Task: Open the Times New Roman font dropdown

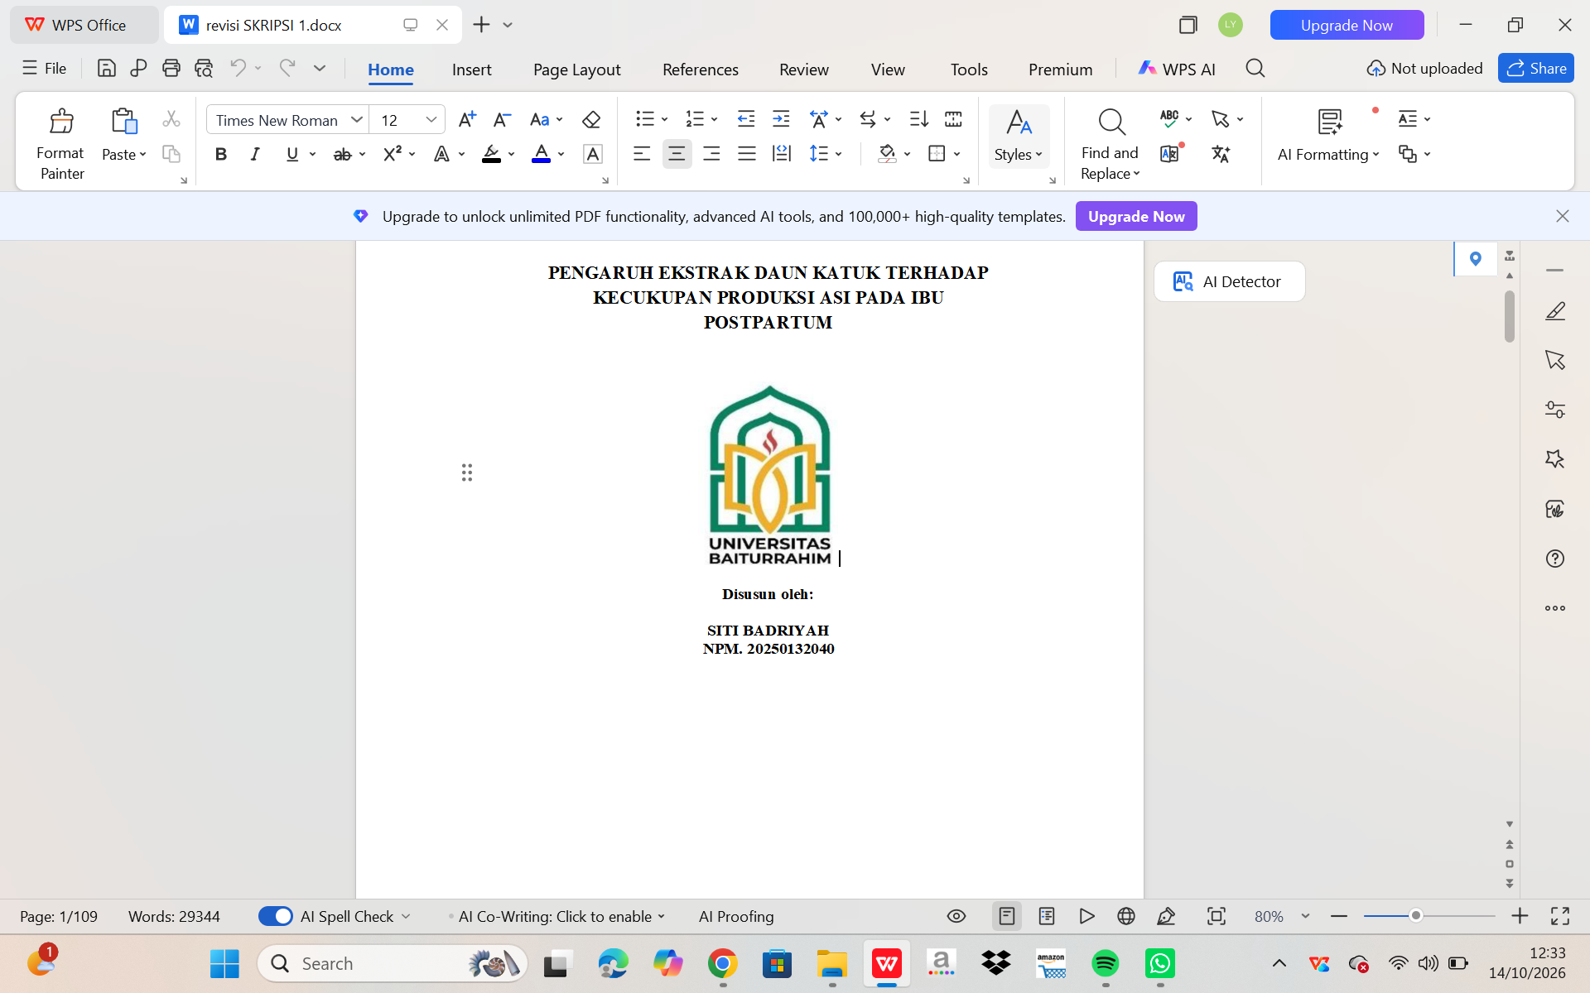Action: tap(357, 120)
